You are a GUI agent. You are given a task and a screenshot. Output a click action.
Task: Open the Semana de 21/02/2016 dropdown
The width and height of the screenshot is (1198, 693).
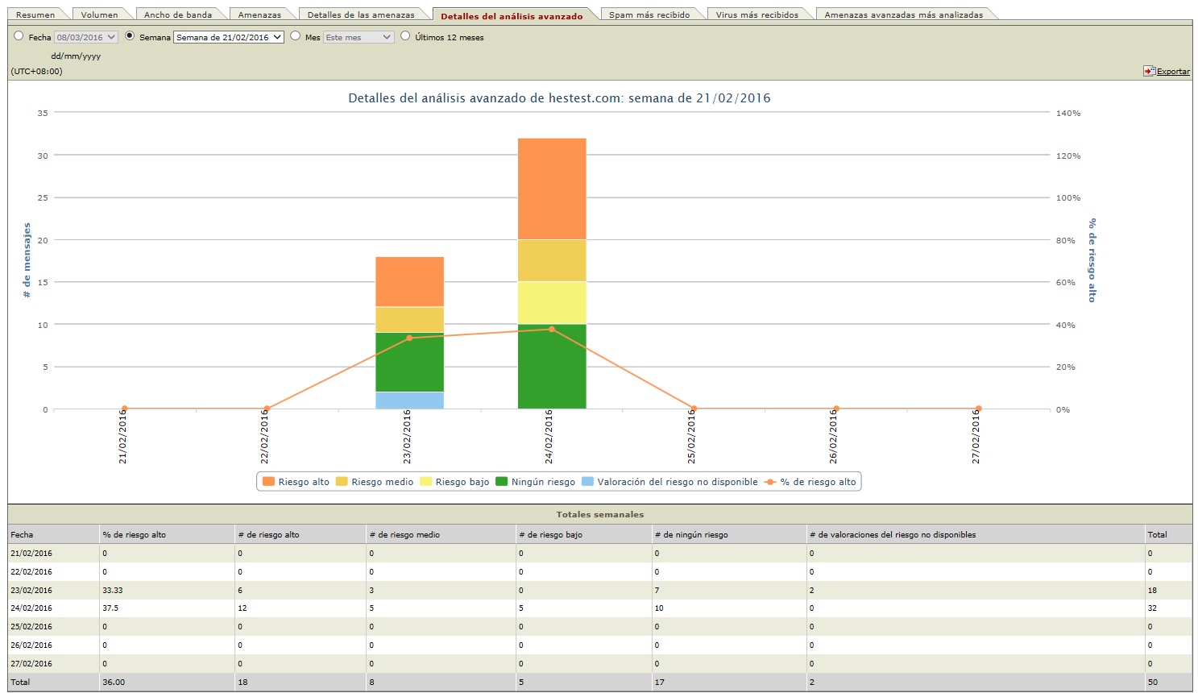click(229, 37)
